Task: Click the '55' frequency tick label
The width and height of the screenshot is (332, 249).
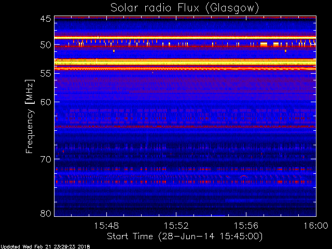Action: pyautogui.click(x=46, y=74)
